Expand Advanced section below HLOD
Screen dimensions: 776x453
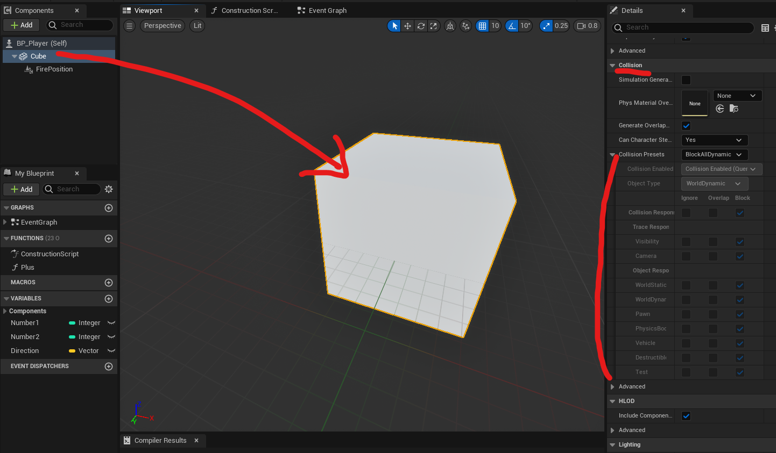tap(612, 430)
